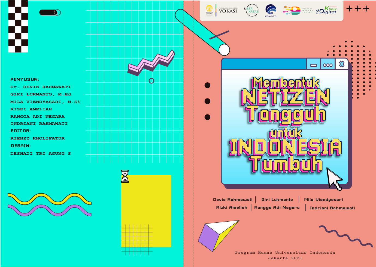Click 'RANGGA ADI NEGARA' in the penyusun list
376x267 pixels.
38,116
